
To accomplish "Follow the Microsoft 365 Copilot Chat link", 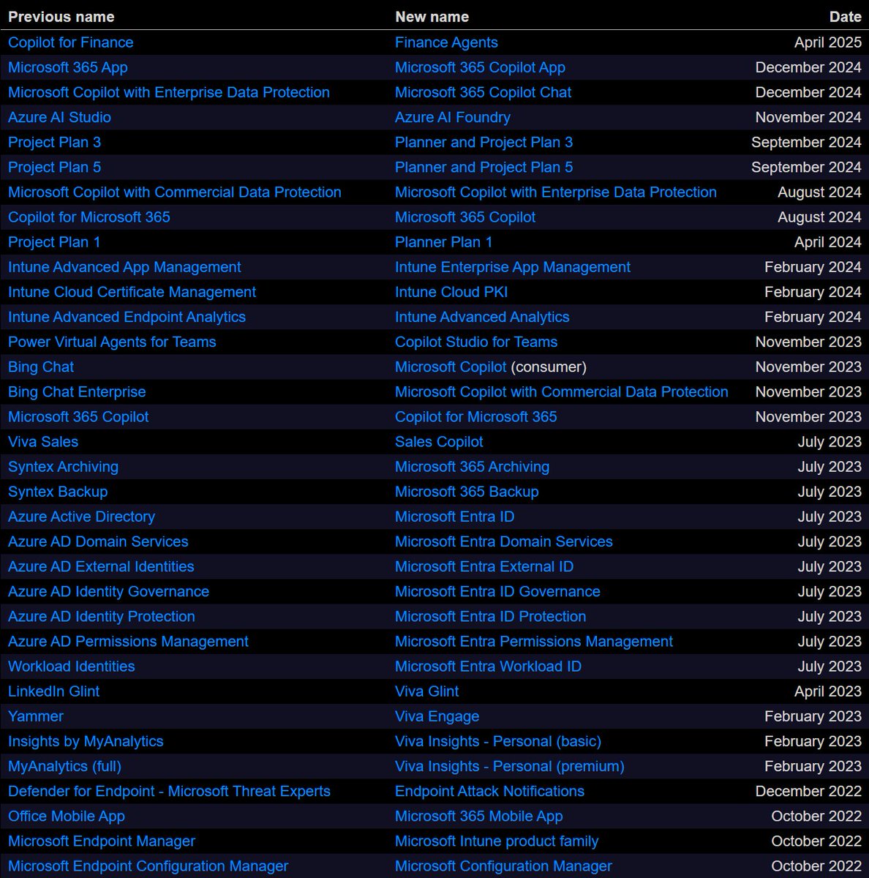I will [x=483, y=92].
